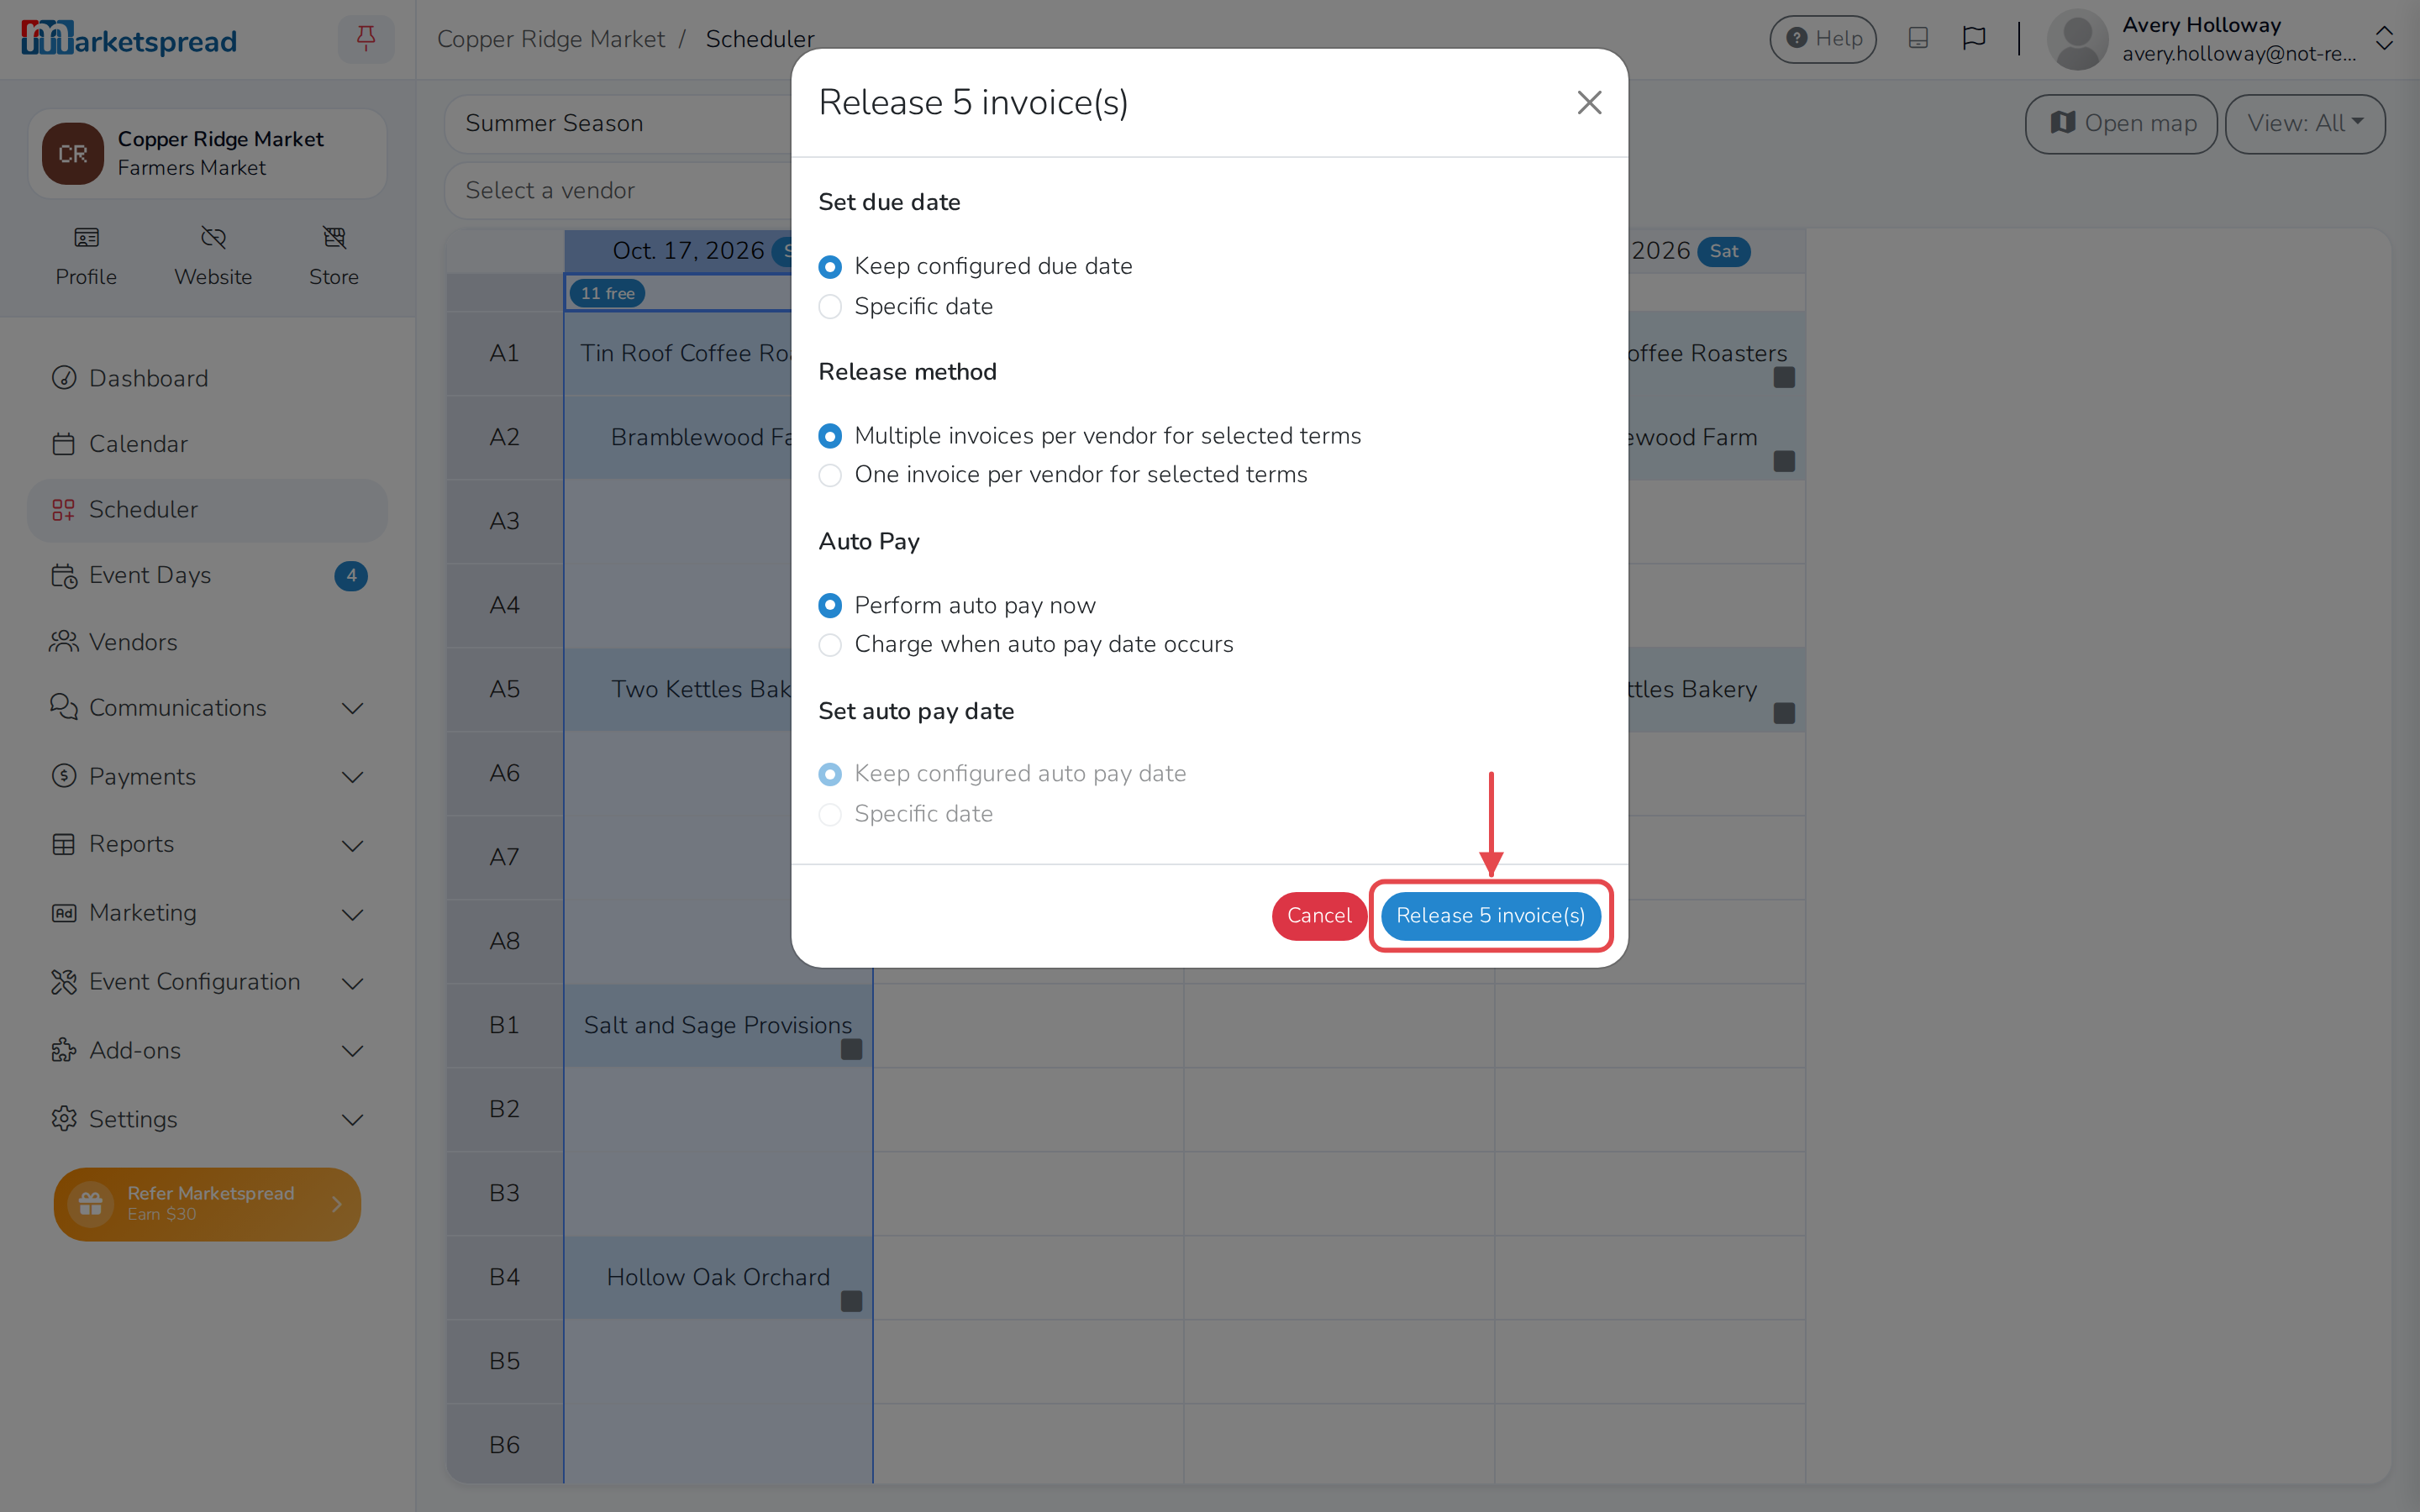Close the Release invoices dialog
This screenshot has height=1512, width=2420.
1589,102
